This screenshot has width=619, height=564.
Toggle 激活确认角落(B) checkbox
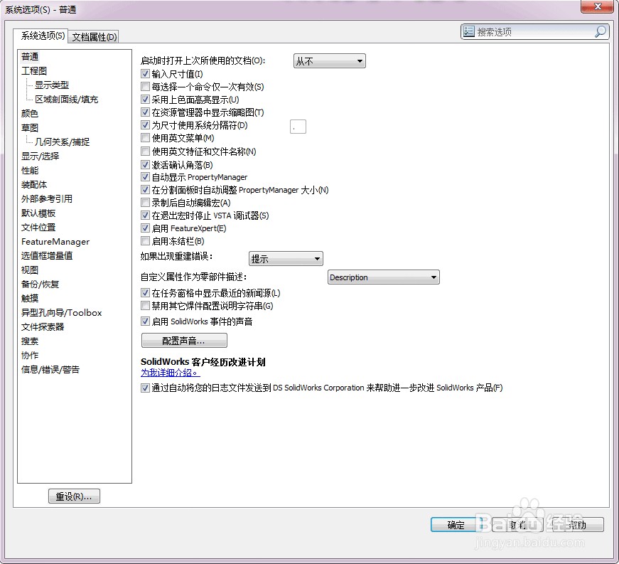click(145, 165)
